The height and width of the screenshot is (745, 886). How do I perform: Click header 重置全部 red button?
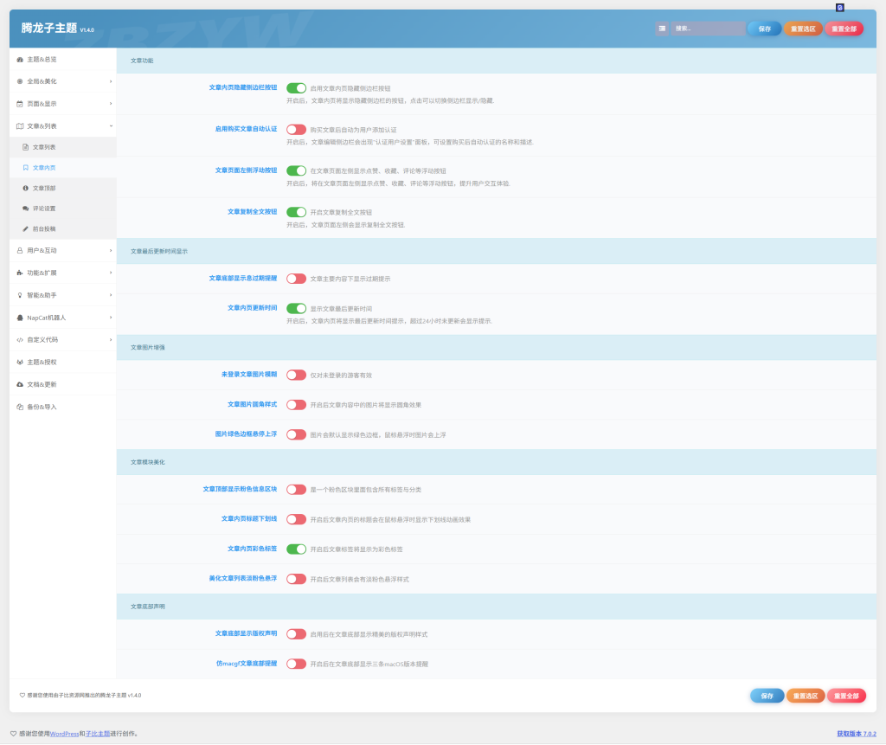click(844, 29)
